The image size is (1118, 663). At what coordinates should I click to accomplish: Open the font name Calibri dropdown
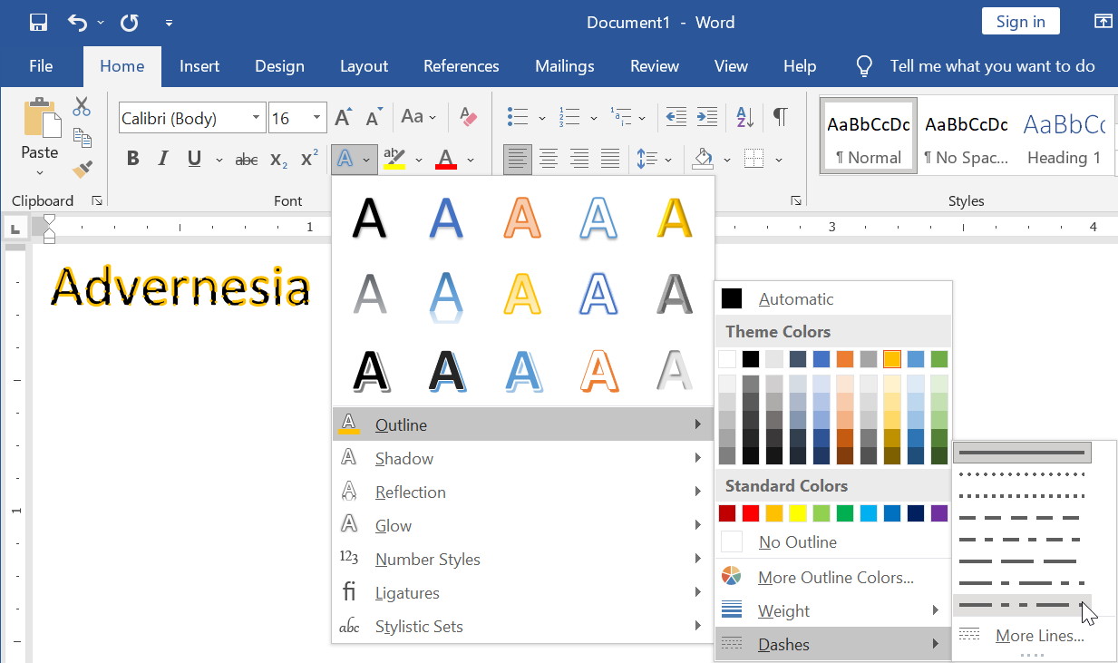click(257, 118)
